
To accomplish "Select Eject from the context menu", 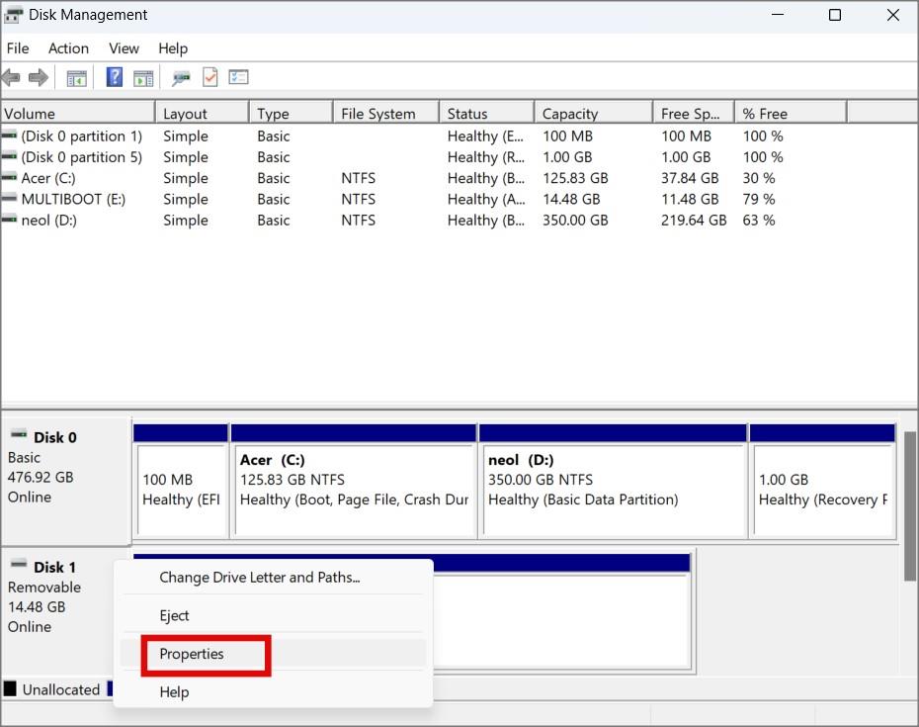I will pyautogui.click(x=273, y=615).
